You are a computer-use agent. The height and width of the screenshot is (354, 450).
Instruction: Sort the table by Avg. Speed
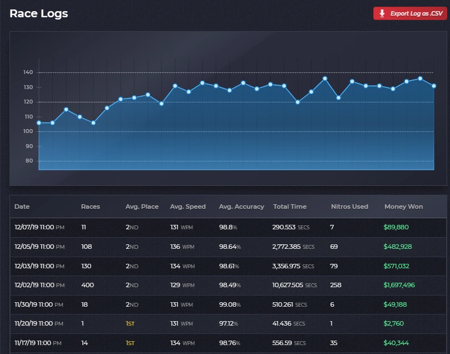(188, 206)
